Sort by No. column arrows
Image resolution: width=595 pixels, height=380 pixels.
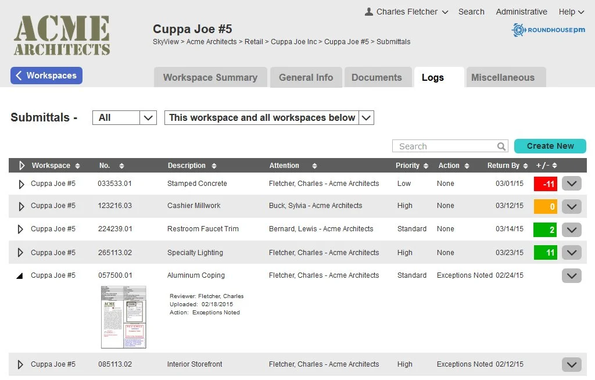tap(121, 166)
